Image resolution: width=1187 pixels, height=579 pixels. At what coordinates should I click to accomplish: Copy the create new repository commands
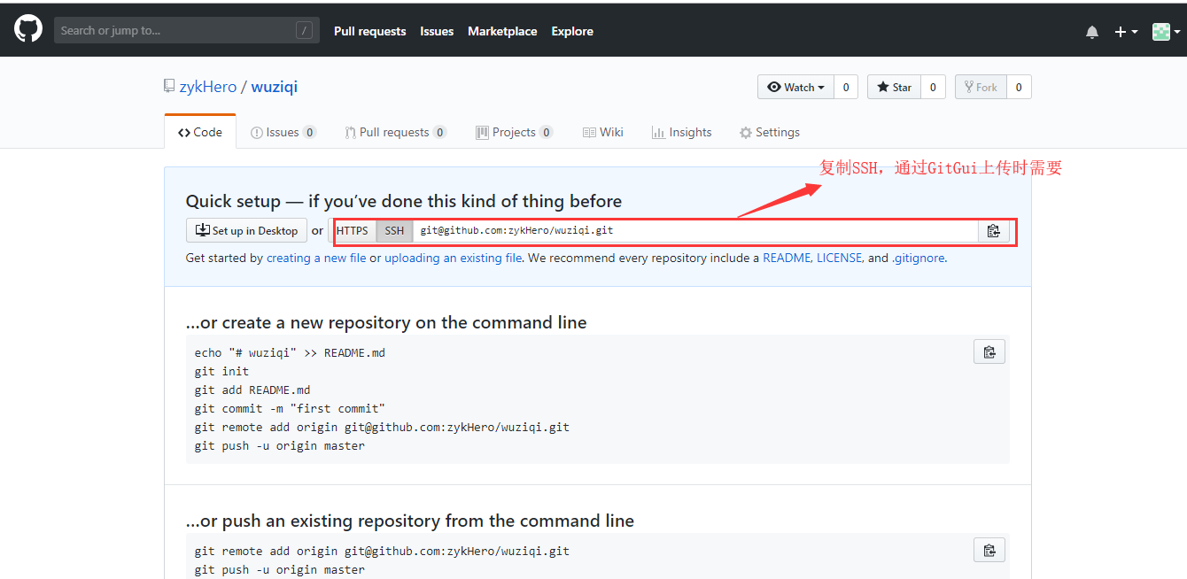pyautogui.click(x=989, y=351)
